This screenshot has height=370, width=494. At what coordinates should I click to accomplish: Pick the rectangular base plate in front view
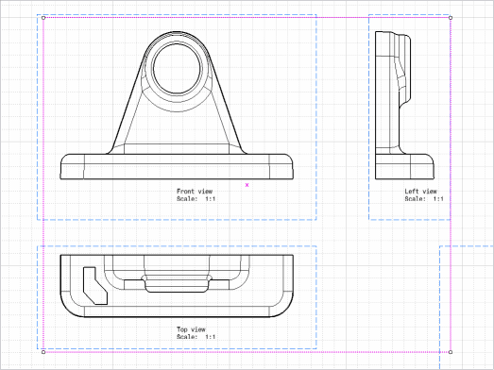(177, 166)
